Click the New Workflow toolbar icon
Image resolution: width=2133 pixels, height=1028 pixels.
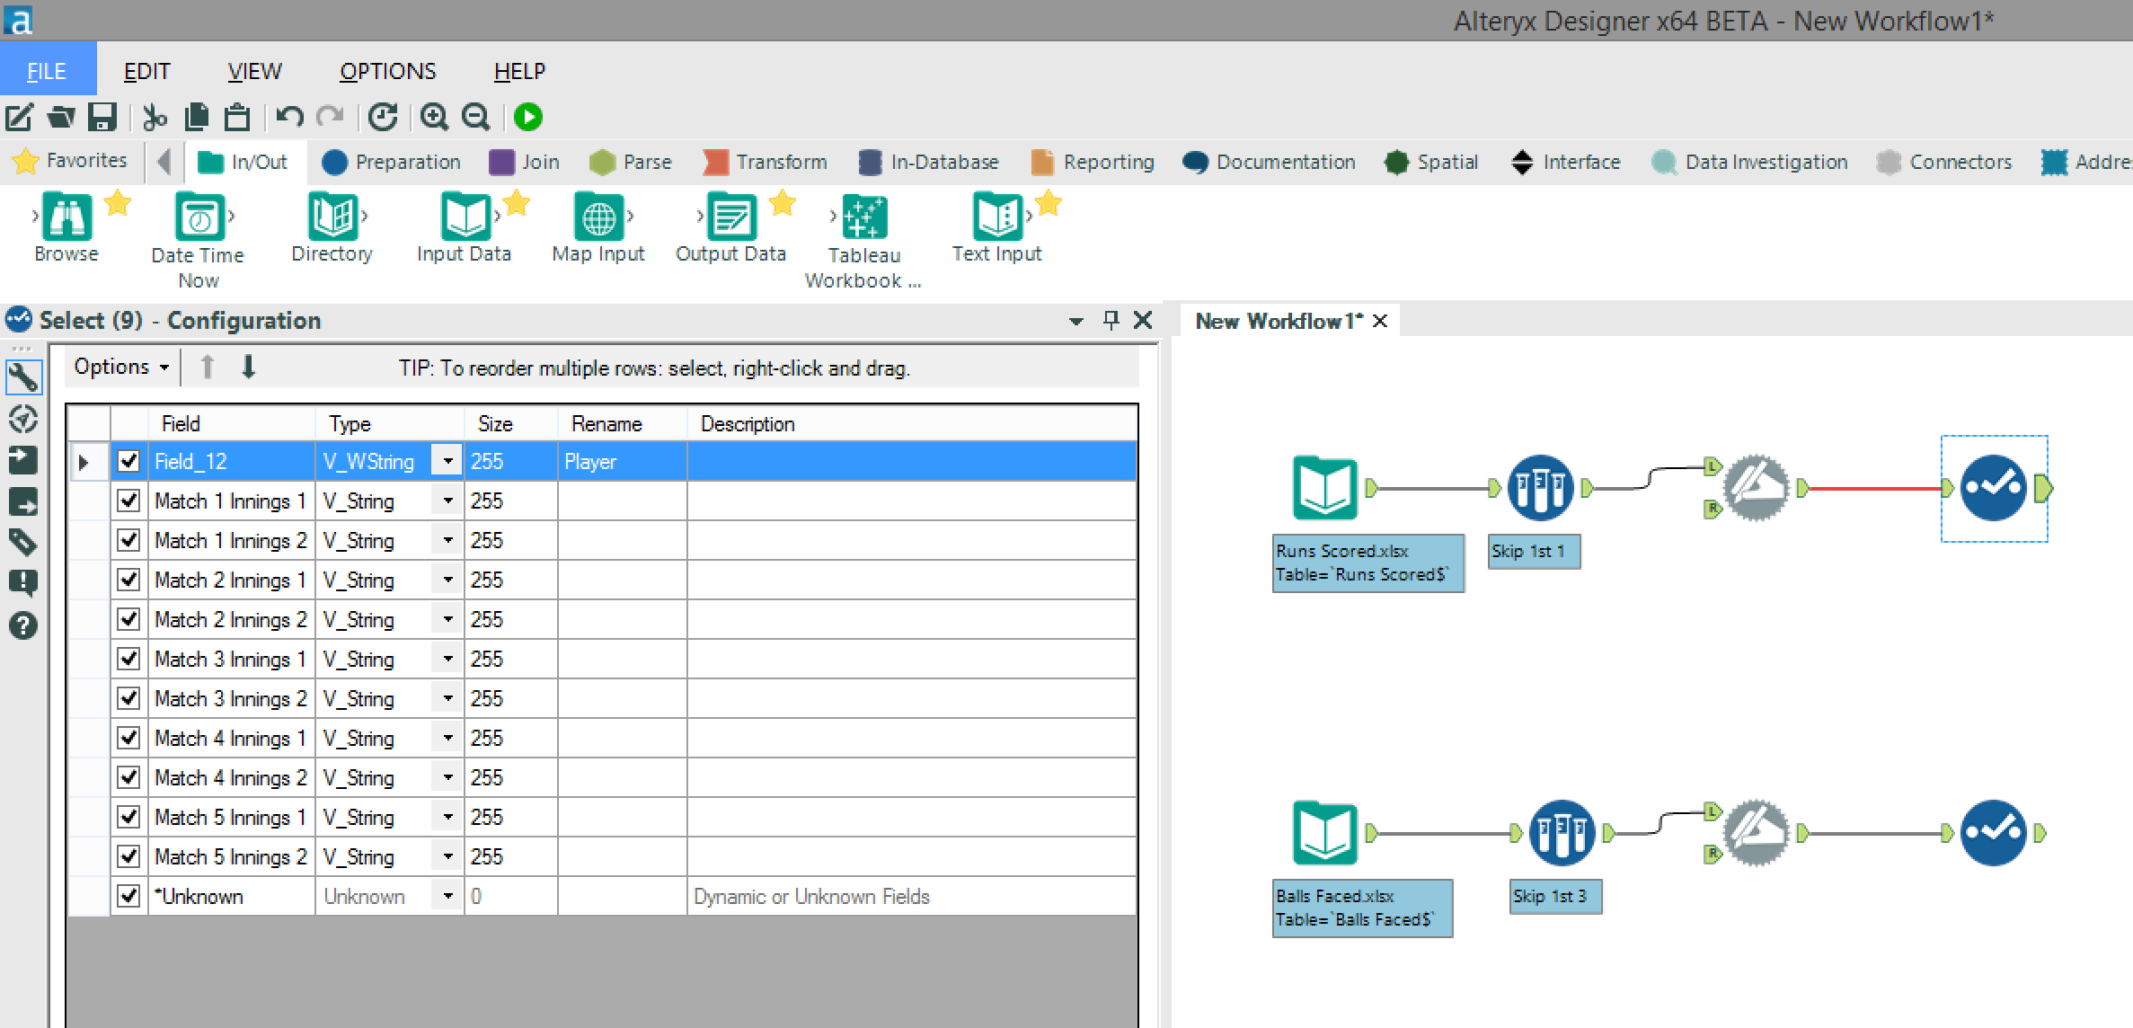pyautogui.click(x=19, y=117)
